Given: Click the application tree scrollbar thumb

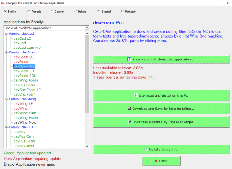Looking at the screenshot, I should click(87, 74).
